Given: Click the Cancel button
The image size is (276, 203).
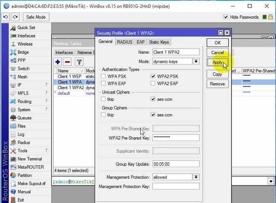Looking at the screenshot, I should pos(217,53).
